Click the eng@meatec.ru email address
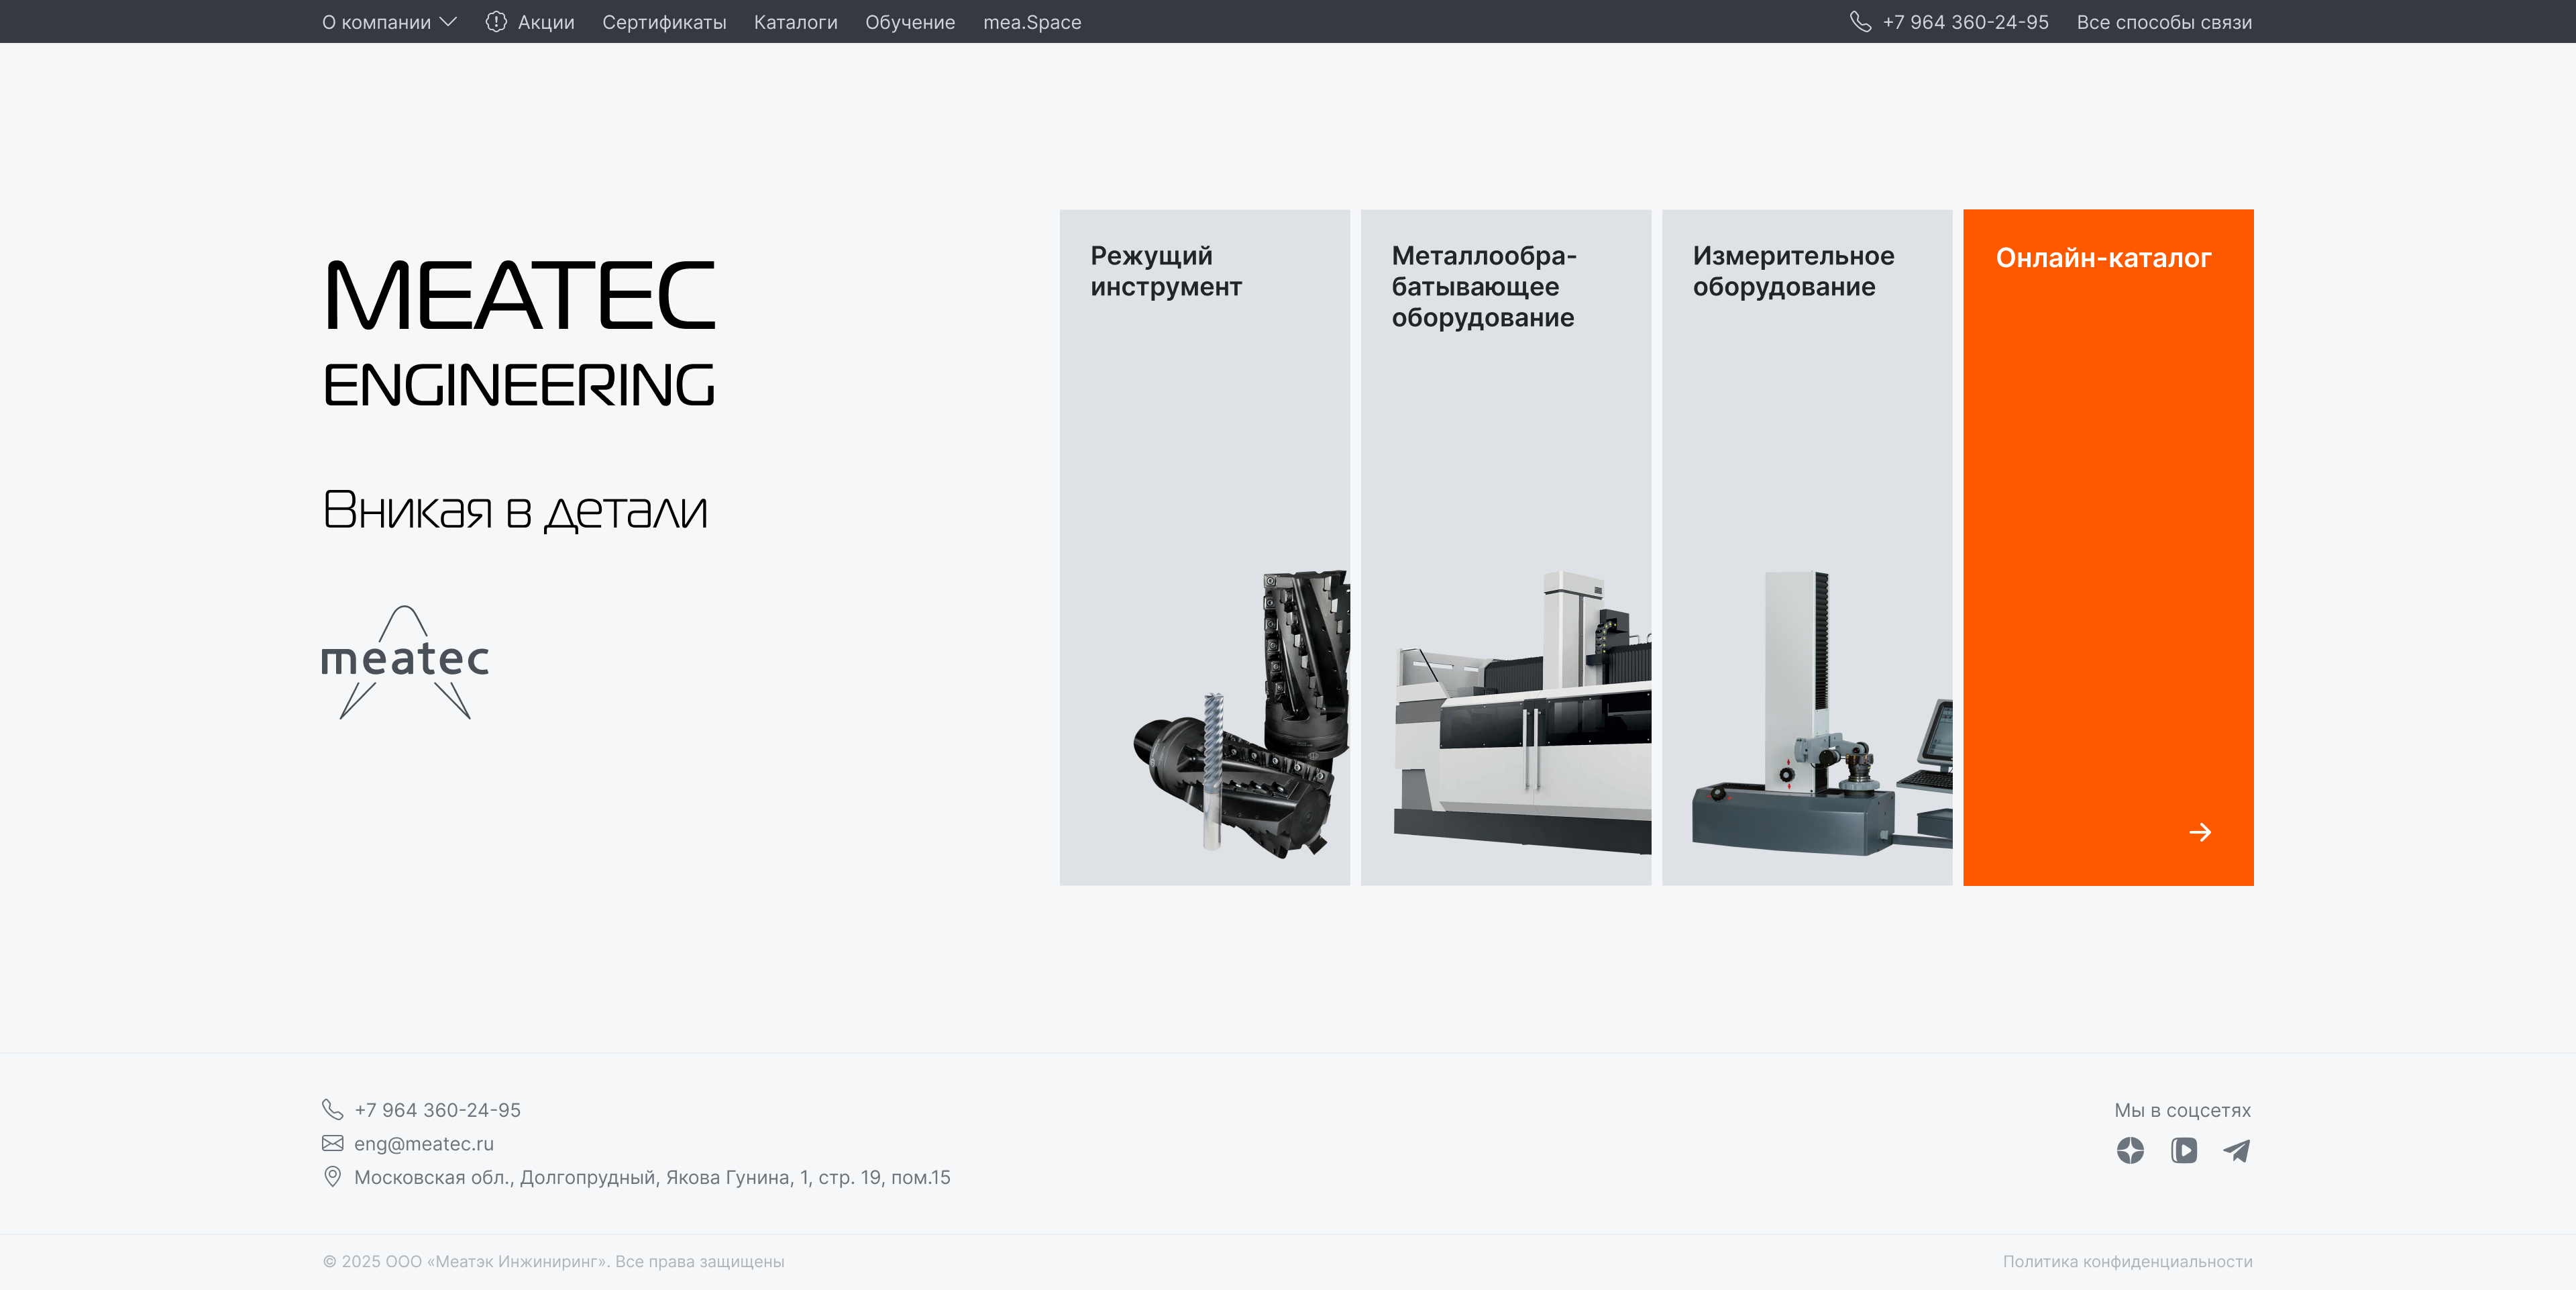Screen dimensions: 2576x1290 (x=424, y=1143)
